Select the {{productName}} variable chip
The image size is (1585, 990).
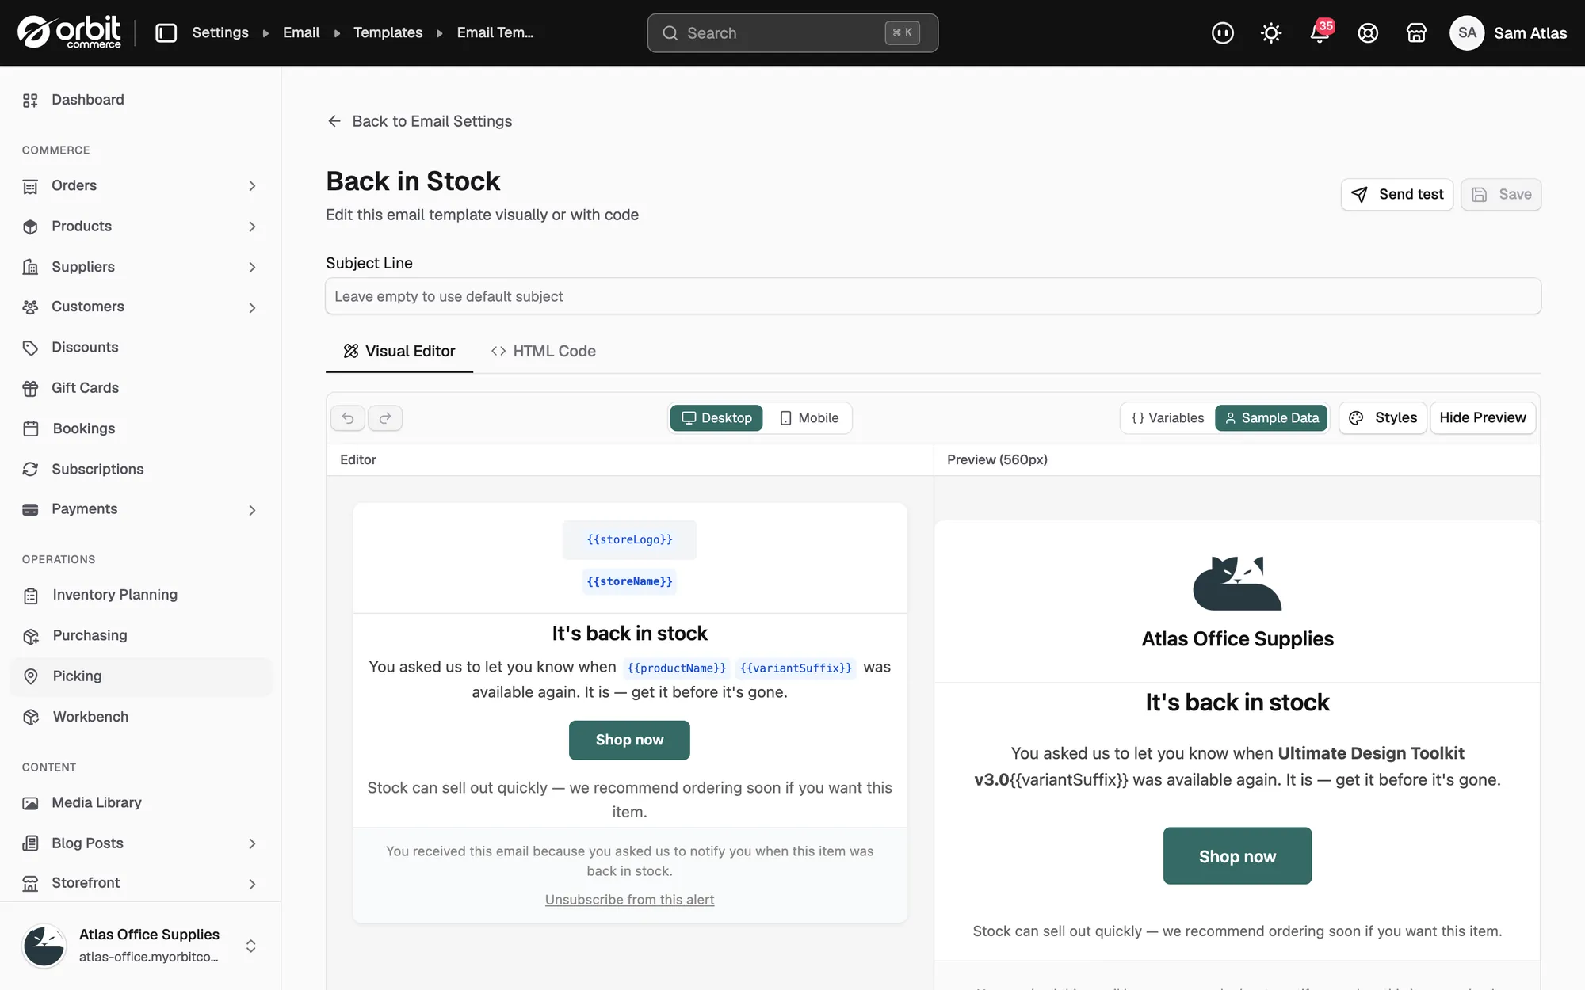676,668
